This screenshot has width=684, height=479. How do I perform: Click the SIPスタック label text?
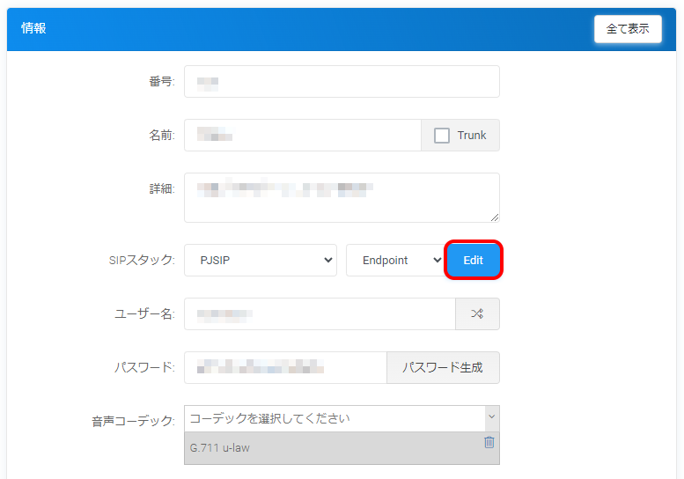pyautogui.click(x=137, y=261)
